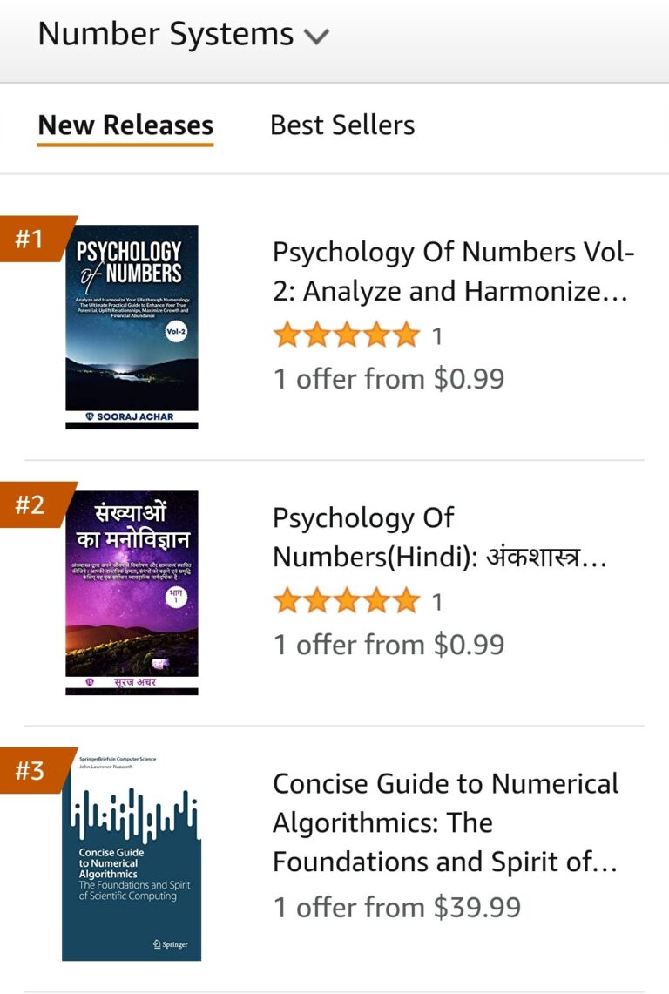This screenshot has height=994, width=669.
Task: Click the $0.99 offer for Vol-2 book
Action: pos(389,379)
